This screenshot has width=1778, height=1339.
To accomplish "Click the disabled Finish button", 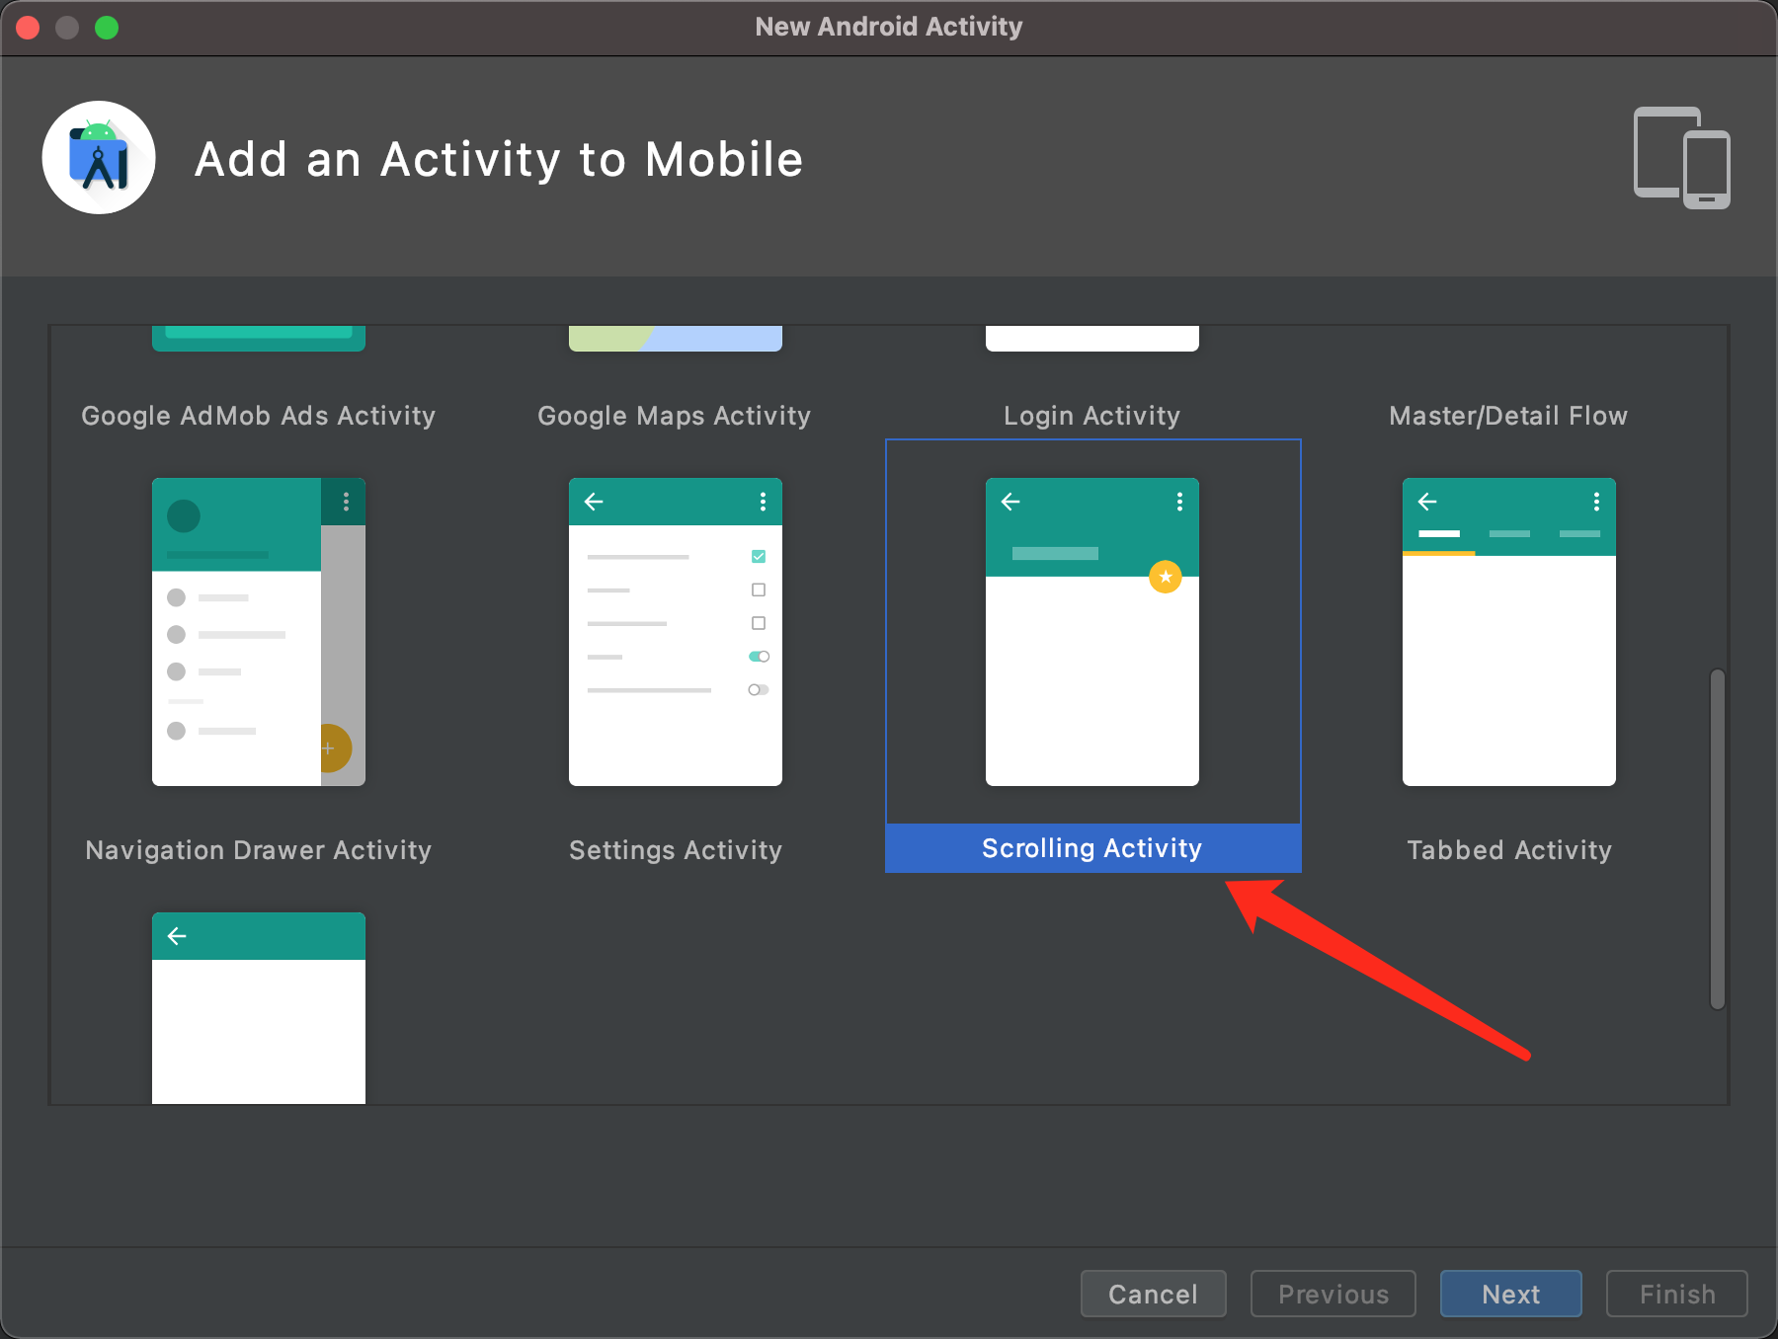I will click(1675, 1294).
